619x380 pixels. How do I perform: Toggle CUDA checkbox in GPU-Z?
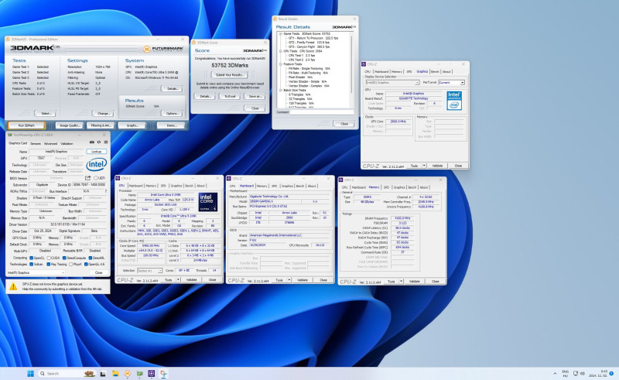(x=48, y=258)
